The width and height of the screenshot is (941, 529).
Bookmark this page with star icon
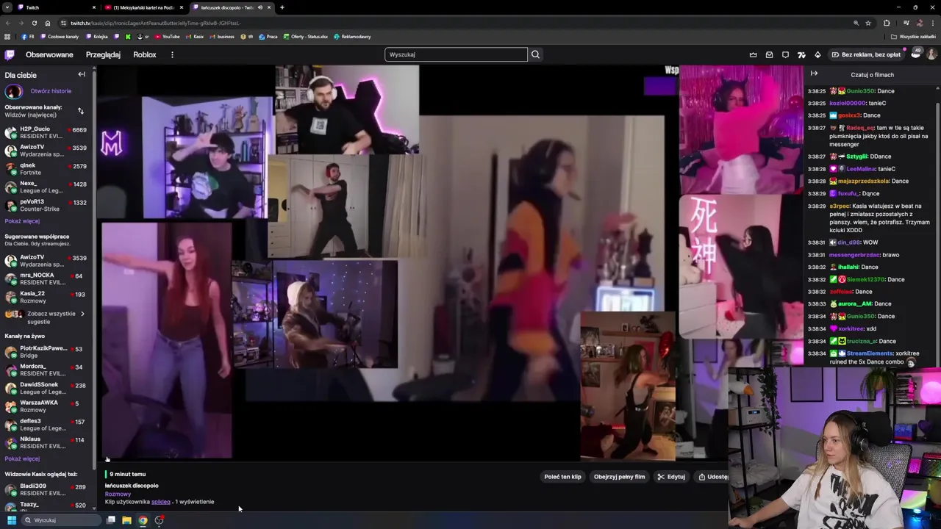(868, 23)
